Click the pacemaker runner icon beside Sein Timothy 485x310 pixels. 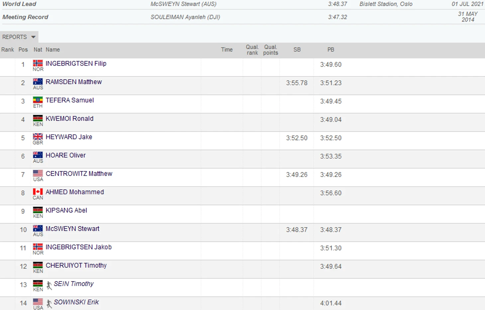coord(49,285)
